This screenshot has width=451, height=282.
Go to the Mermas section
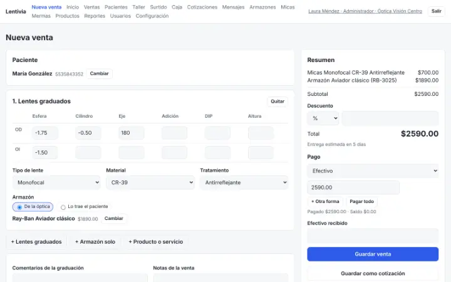[x=41, y=16]
